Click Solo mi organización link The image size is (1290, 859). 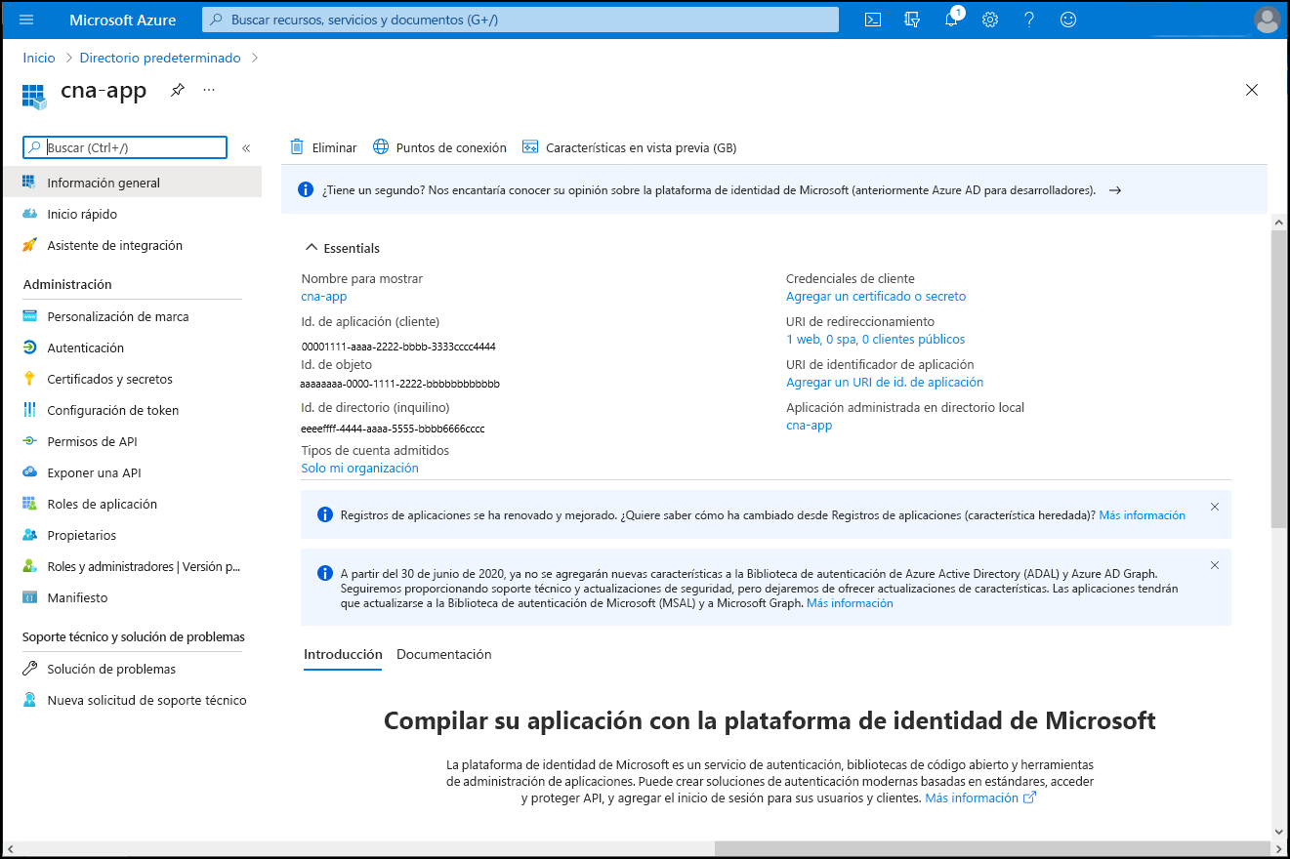(x=359, y=468)
